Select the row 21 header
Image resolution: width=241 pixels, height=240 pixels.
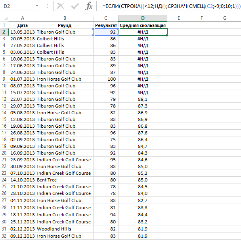[4, 160]
